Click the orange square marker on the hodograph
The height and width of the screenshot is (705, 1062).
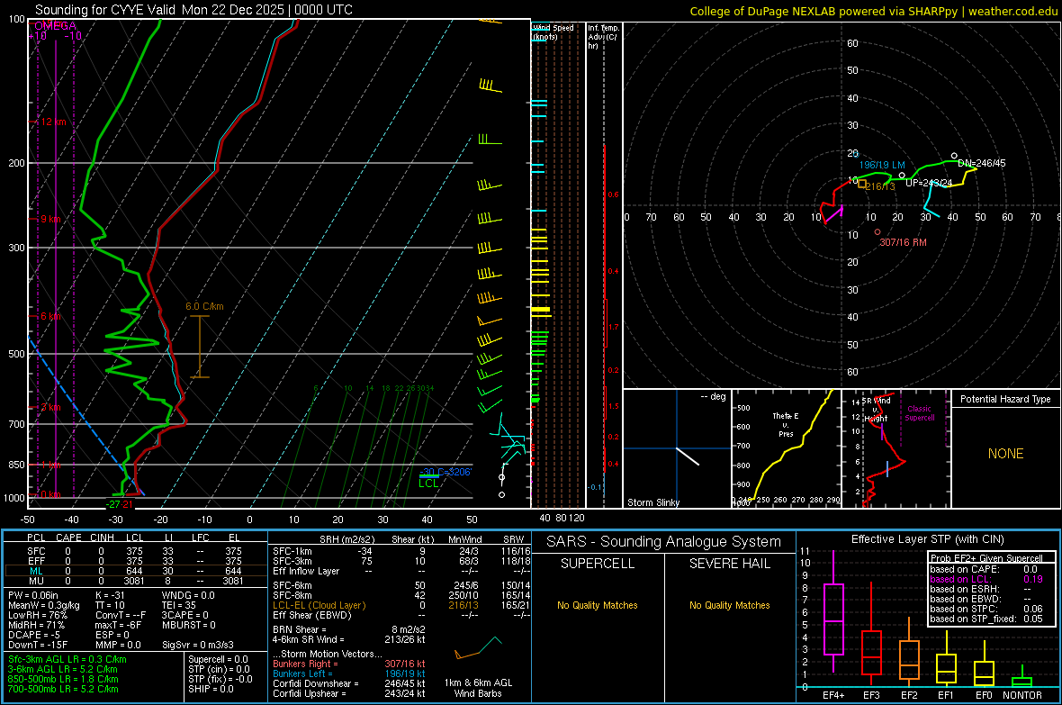[x=861, y=184]
